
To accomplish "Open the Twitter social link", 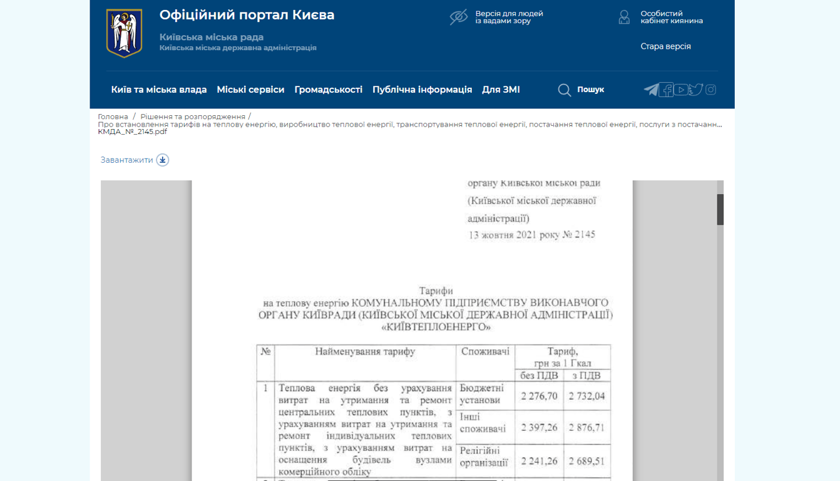I will 696,90.
